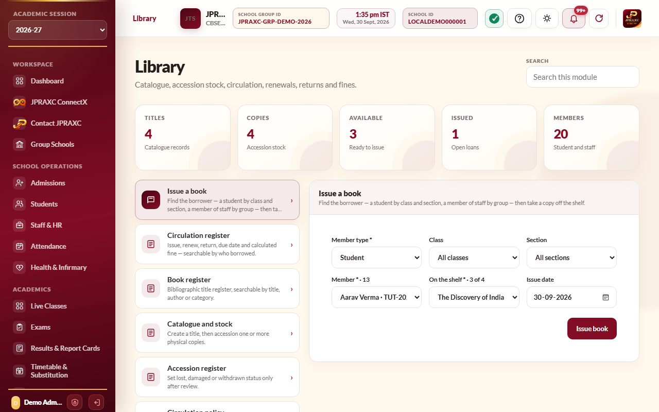Open Group Schools in the sidebar

[58, 144]
